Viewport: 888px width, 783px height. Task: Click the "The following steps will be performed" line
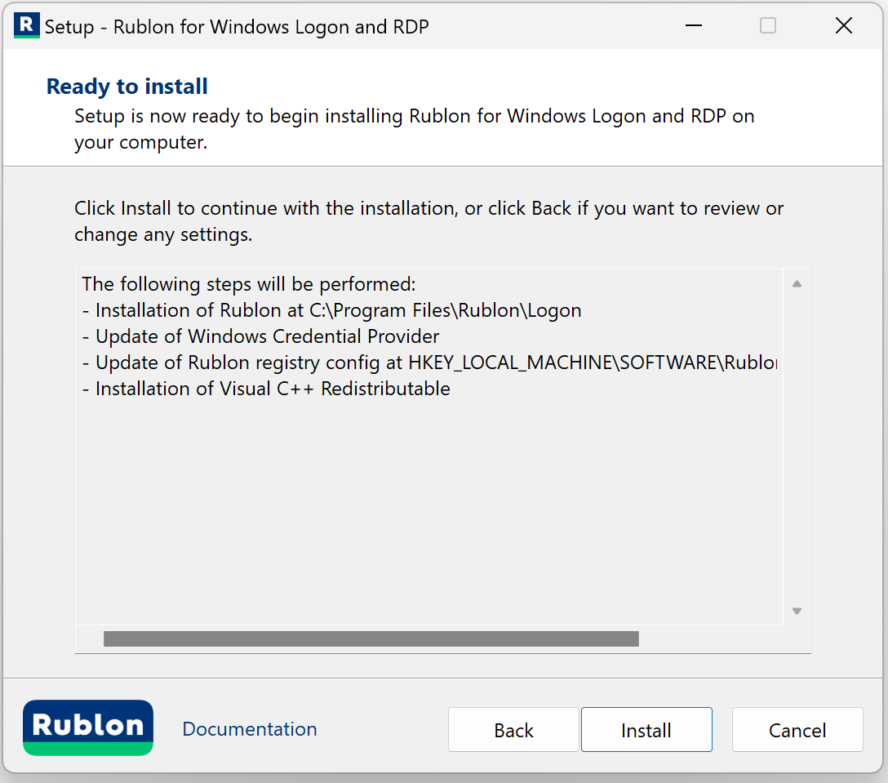[x=249, y=284]
